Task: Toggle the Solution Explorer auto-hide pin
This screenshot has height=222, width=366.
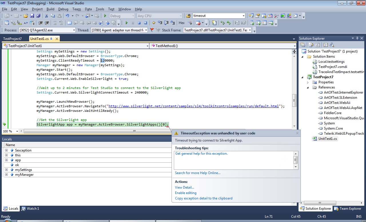Action: [x=357, y=39]
